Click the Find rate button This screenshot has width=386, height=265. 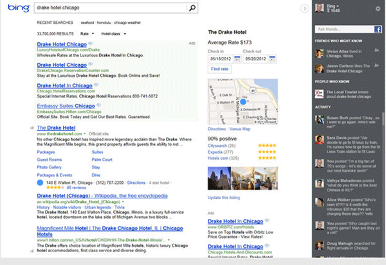click(219, 69)
